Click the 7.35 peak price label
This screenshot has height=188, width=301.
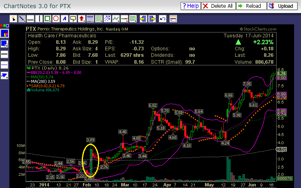coord(247,84)
